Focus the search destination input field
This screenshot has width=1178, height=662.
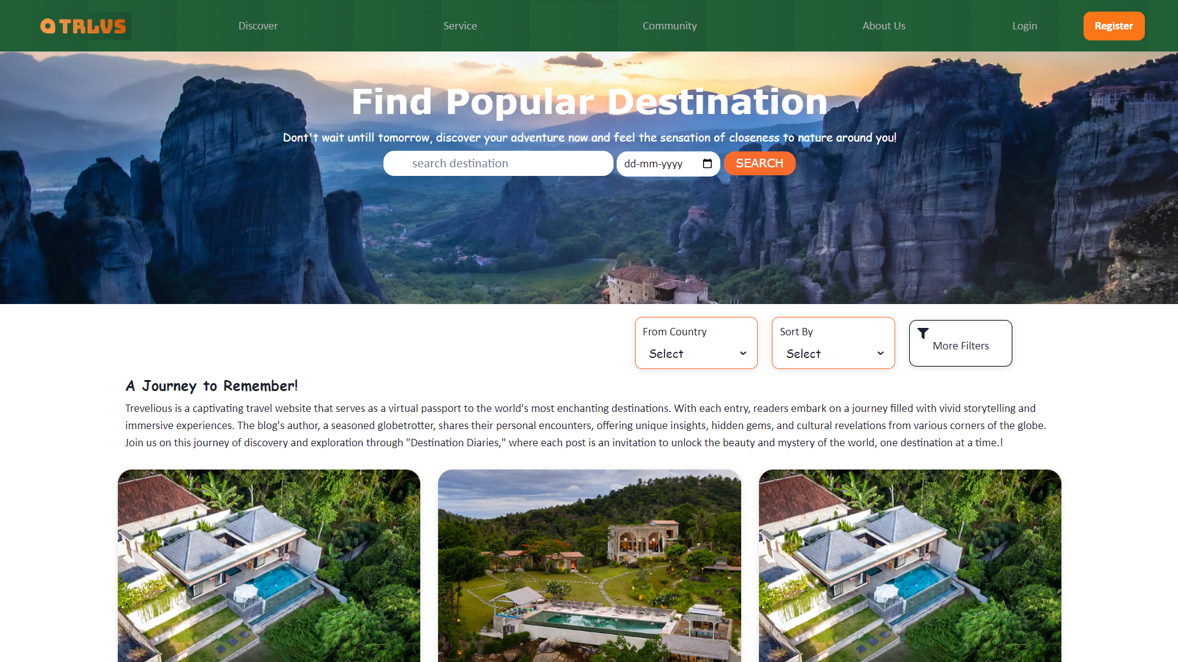tap(498, 163)
